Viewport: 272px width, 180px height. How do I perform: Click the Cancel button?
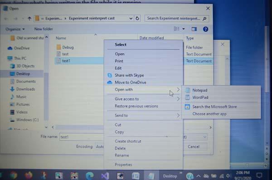tap(194, 147)
